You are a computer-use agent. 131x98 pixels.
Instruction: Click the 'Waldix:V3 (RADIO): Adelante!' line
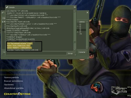(17, 31)
